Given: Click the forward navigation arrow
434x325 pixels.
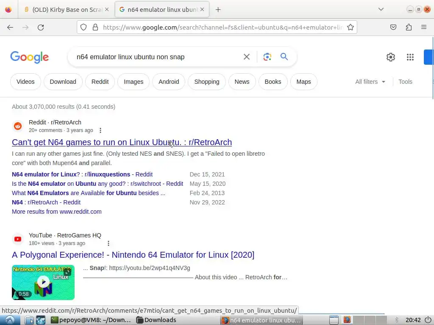Looking at the screenshot, I should pos(25,27).
